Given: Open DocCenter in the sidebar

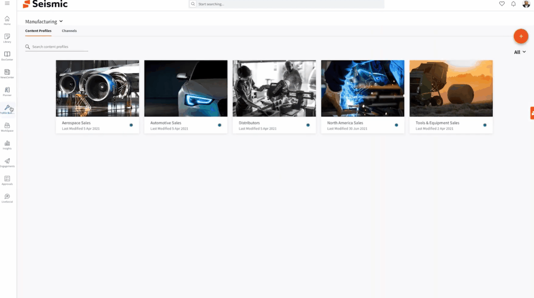Looking at the screenshot, I should point(7,56).
